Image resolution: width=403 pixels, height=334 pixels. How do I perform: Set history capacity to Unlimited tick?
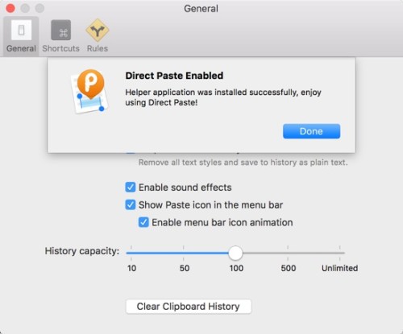(x=340, y=253)
